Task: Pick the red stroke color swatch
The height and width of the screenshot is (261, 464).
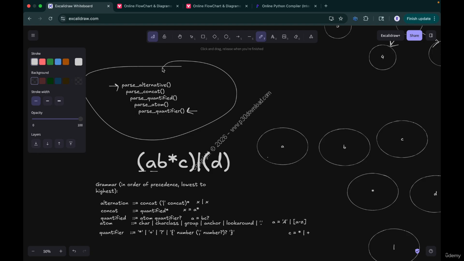Action: [x=42, y=62]
